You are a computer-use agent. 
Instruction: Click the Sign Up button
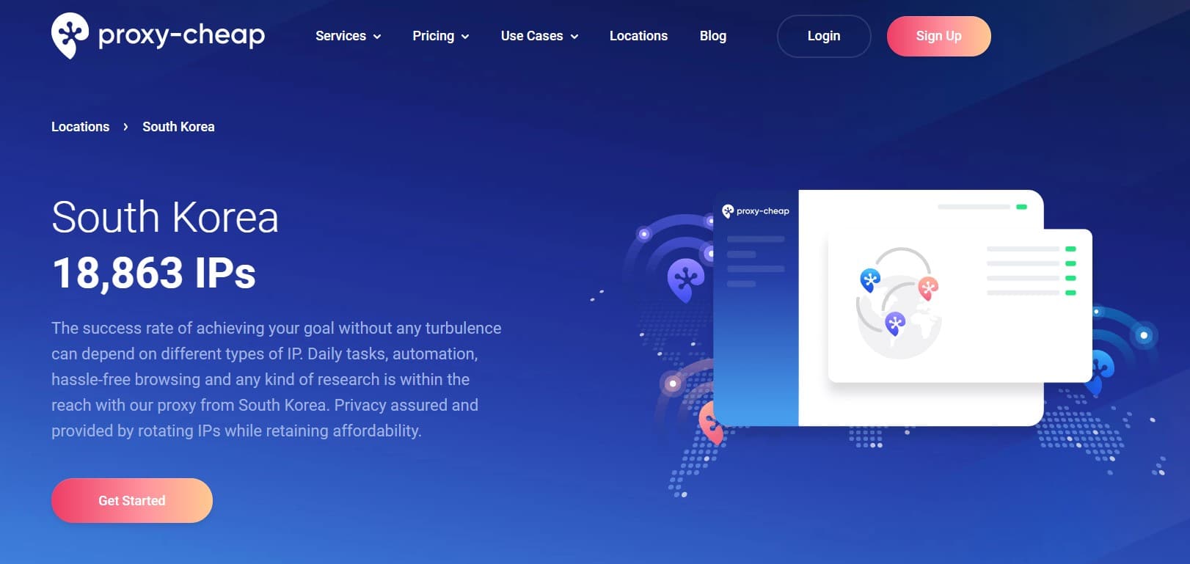click(938, 36)
